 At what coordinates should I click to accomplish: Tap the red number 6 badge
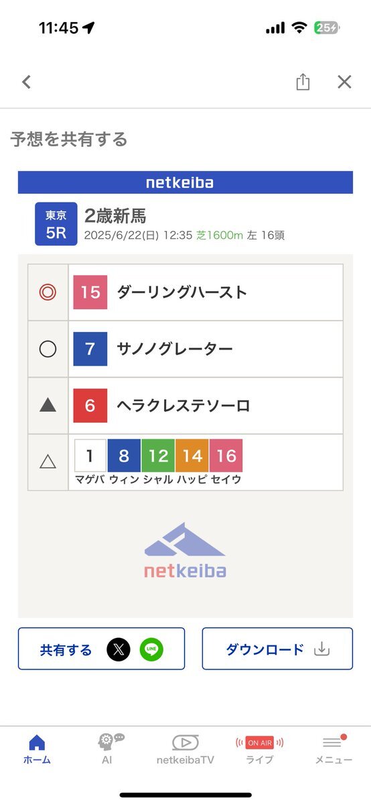[x=90, y=405]
